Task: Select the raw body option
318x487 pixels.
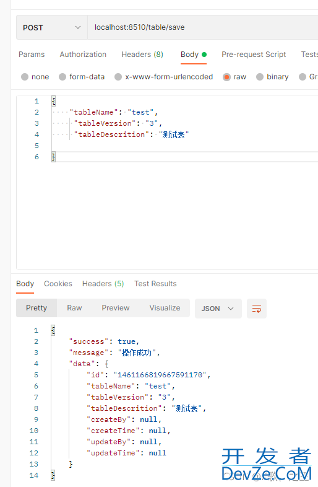Action: click(x=234, y=77)
